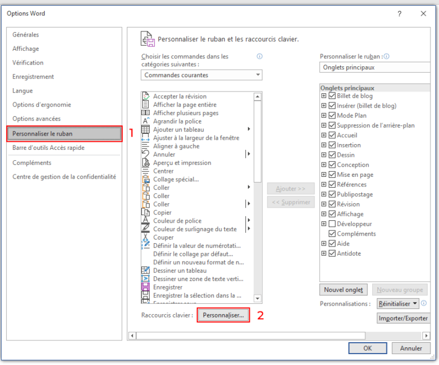Click the Annuler undo command icon

145,154
